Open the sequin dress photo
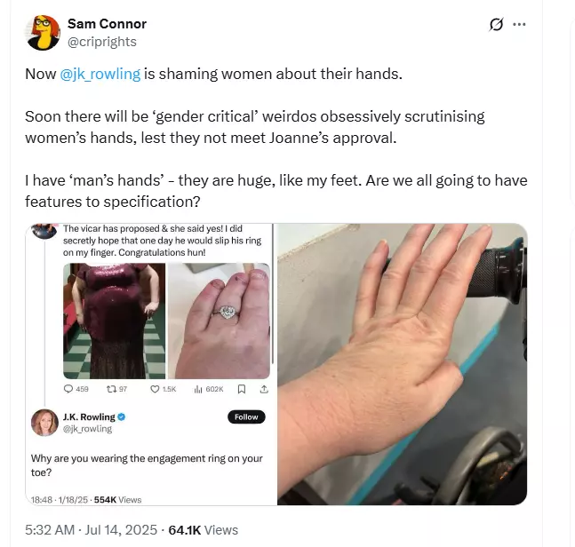 (114, 321)
